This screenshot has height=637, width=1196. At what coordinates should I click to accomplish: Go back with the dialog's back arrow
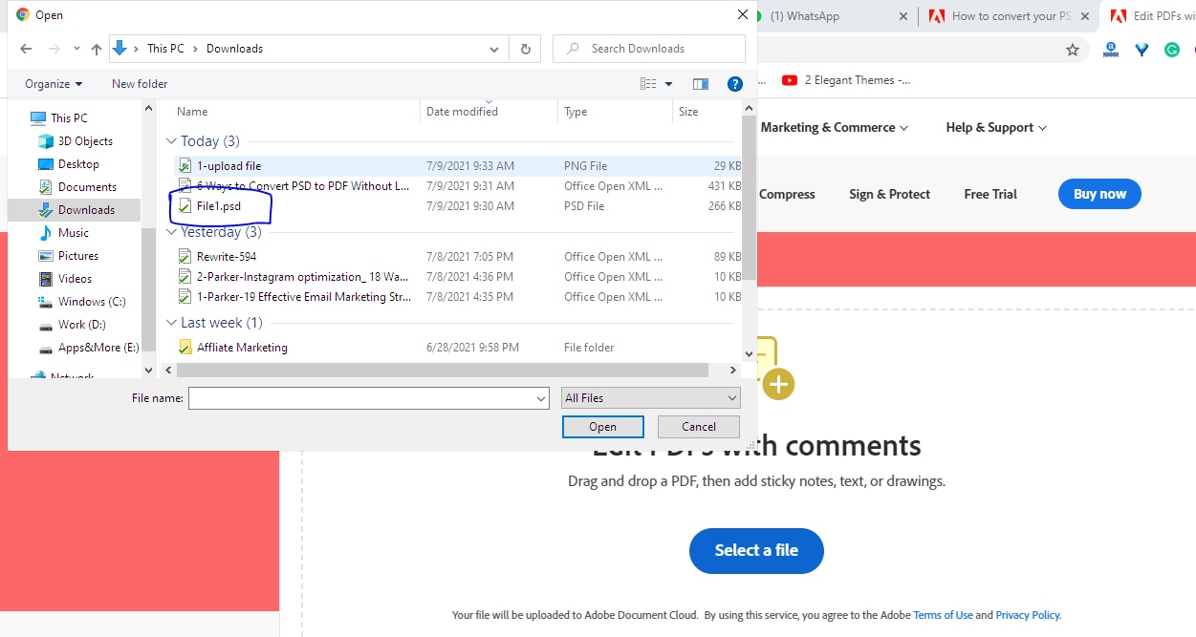pos(26,49)
